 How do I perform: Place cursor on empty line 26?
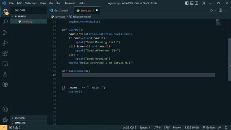pyautogui.click(x=138, y=75)
